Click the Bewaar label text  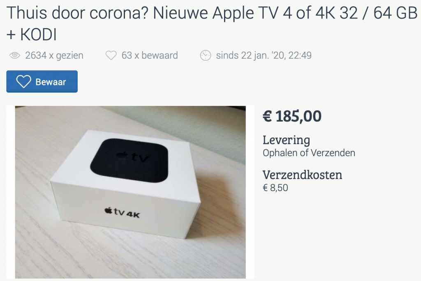[51, 82]
